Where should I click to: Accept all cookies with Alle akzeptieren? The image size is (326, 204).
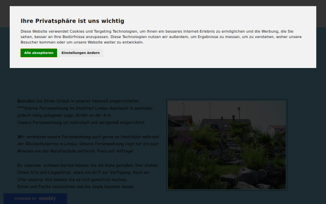point(39,53)
